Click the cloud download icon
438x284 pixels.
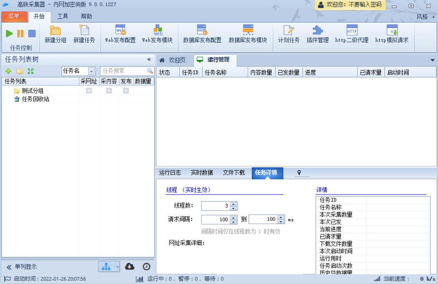point(129,266)
